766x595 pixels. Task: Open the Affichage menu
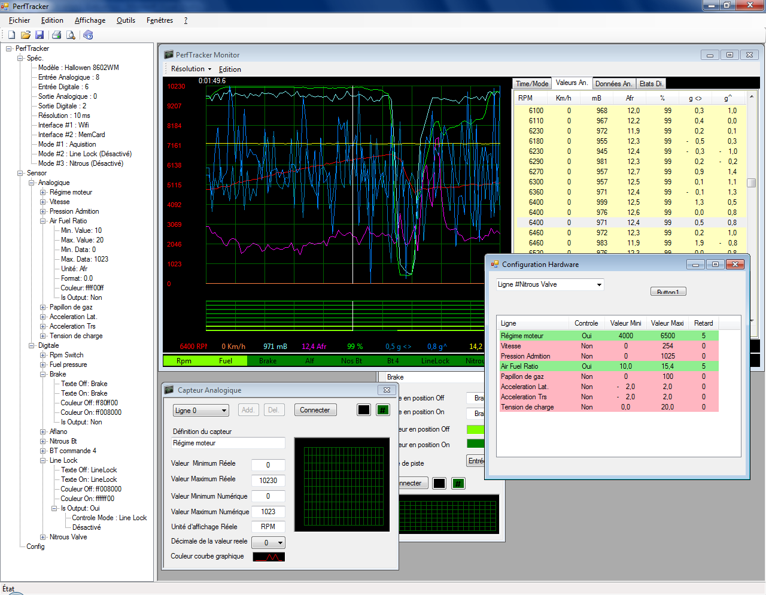(x=90, y=20)
